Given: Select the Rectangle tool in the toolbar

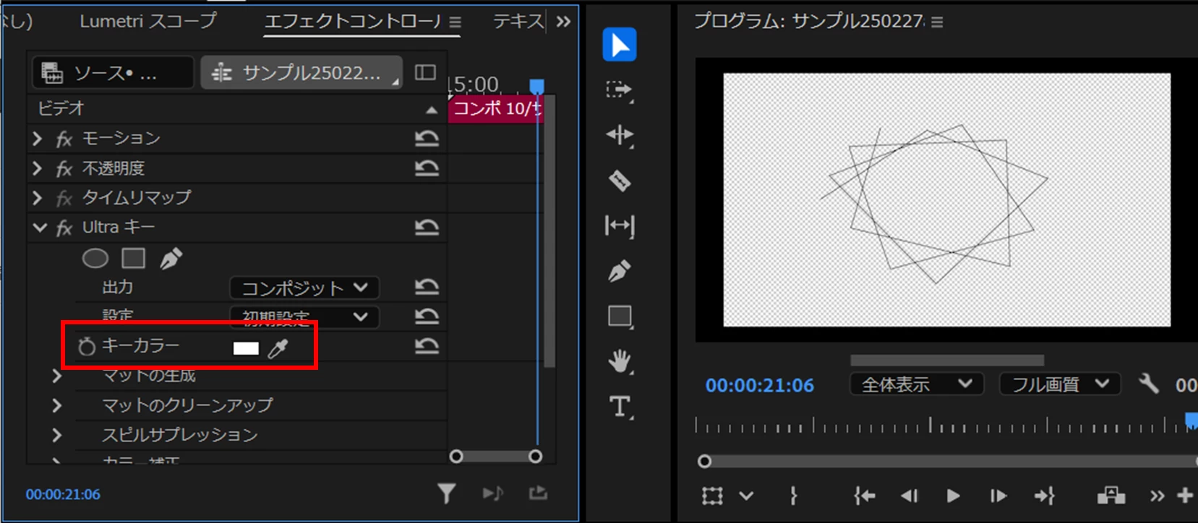Looking at the screenshot, I should pyautogui.click(x=620, y=316).
